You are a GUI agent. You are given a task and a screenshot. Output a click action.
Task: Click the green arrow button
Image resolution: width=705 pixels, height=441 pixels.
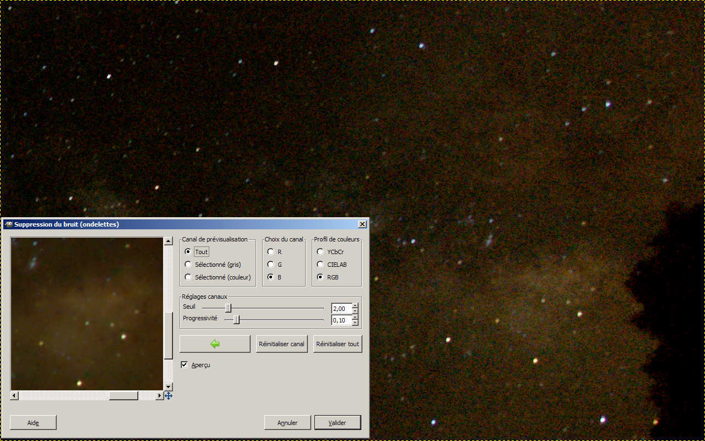coord(215,344)
